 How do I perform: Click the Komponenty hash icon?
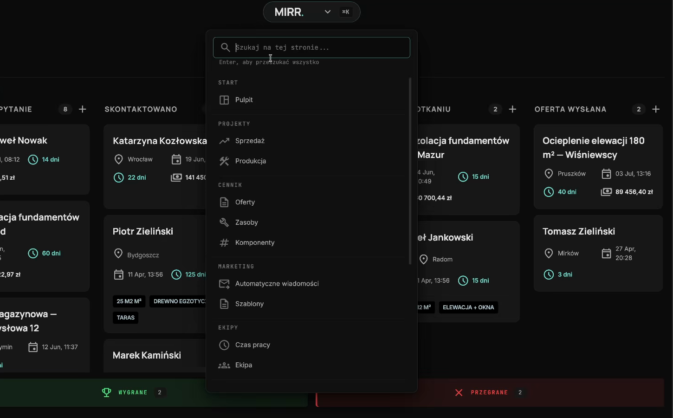click(x=224, y=242)
